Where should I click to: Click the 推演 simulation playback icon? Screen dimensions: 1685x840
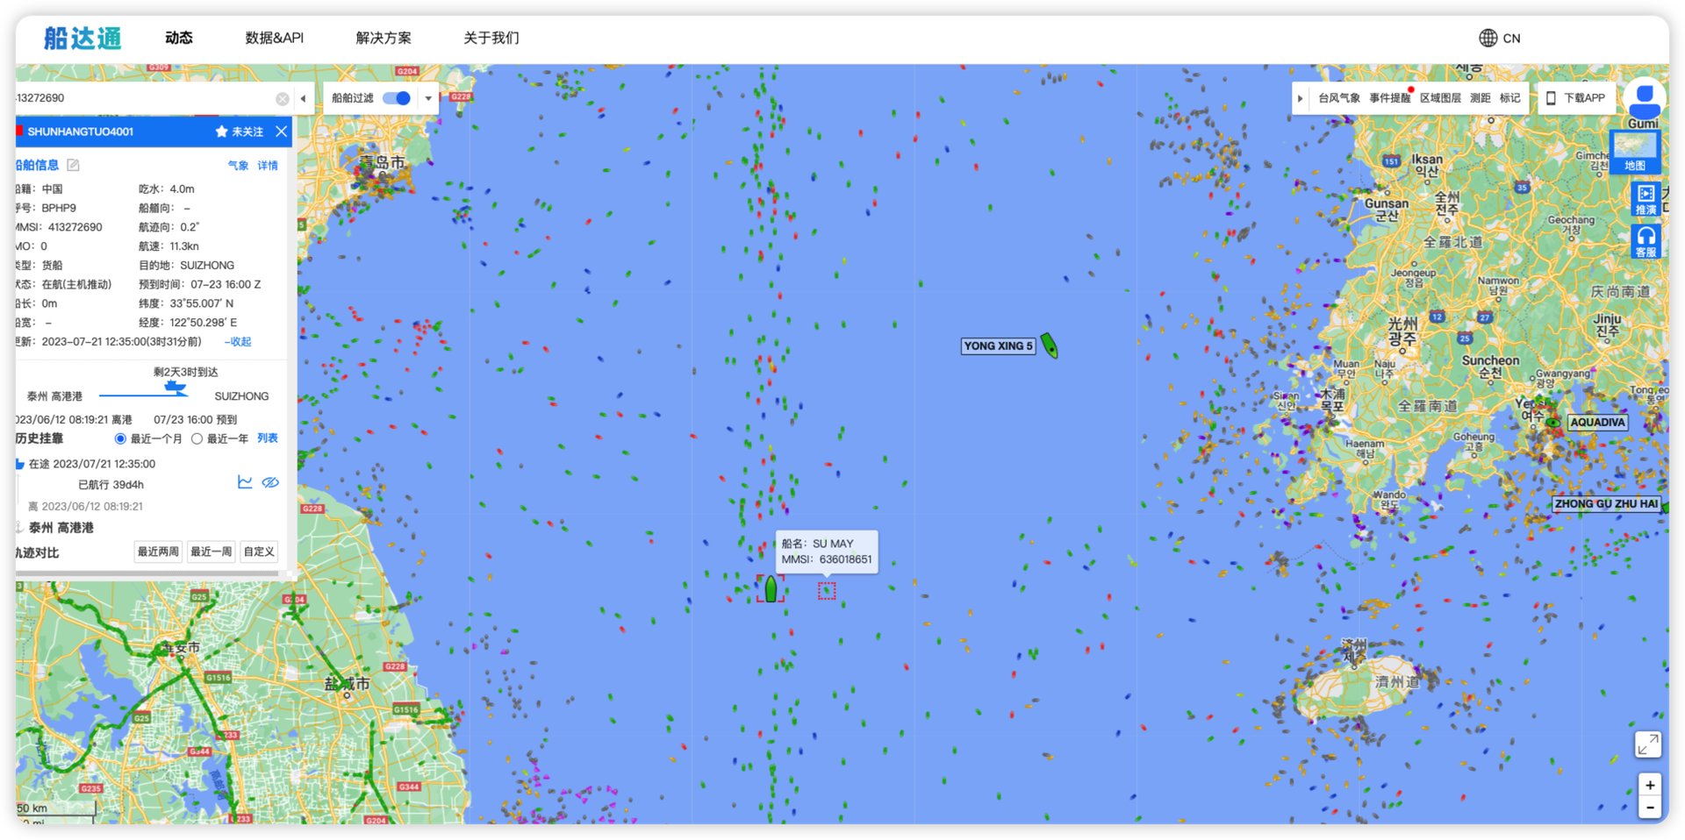pos(1646,198)
